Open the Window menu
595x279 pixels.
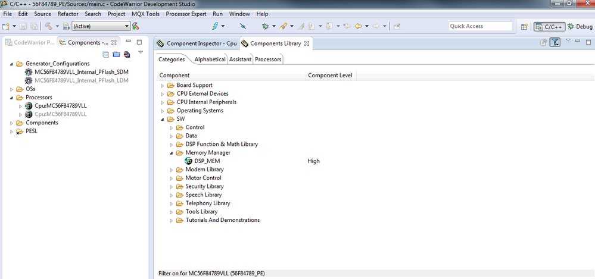coord(239,14)
